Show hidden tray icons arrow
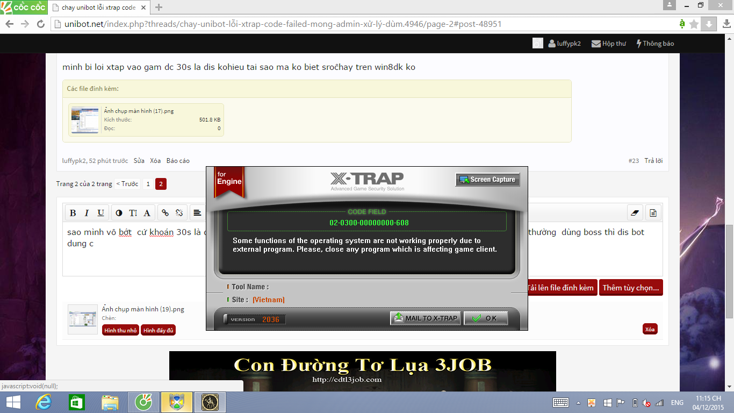The height and width of the screenshot is (413, 734). [x=578, y=402]
